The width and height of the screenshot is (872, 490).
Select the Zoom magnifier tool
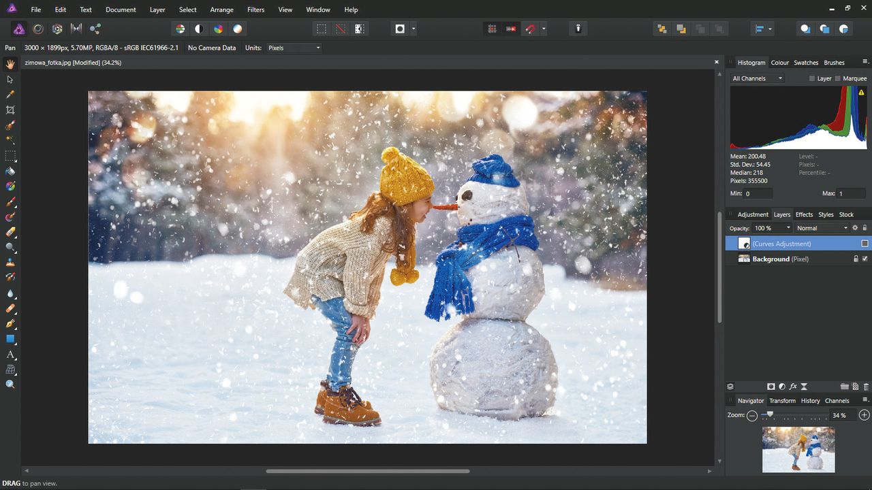(x=10, y=385)
